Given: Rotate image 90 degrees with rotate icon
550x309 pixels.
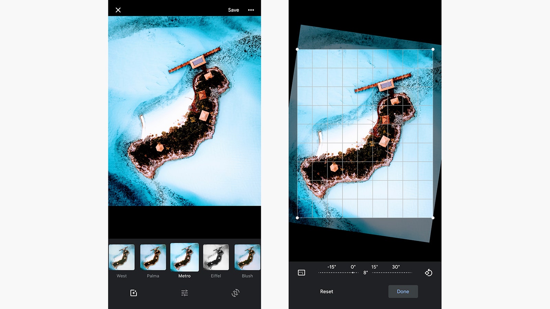Looking at the screenshot, I should (x=428, y=273).
